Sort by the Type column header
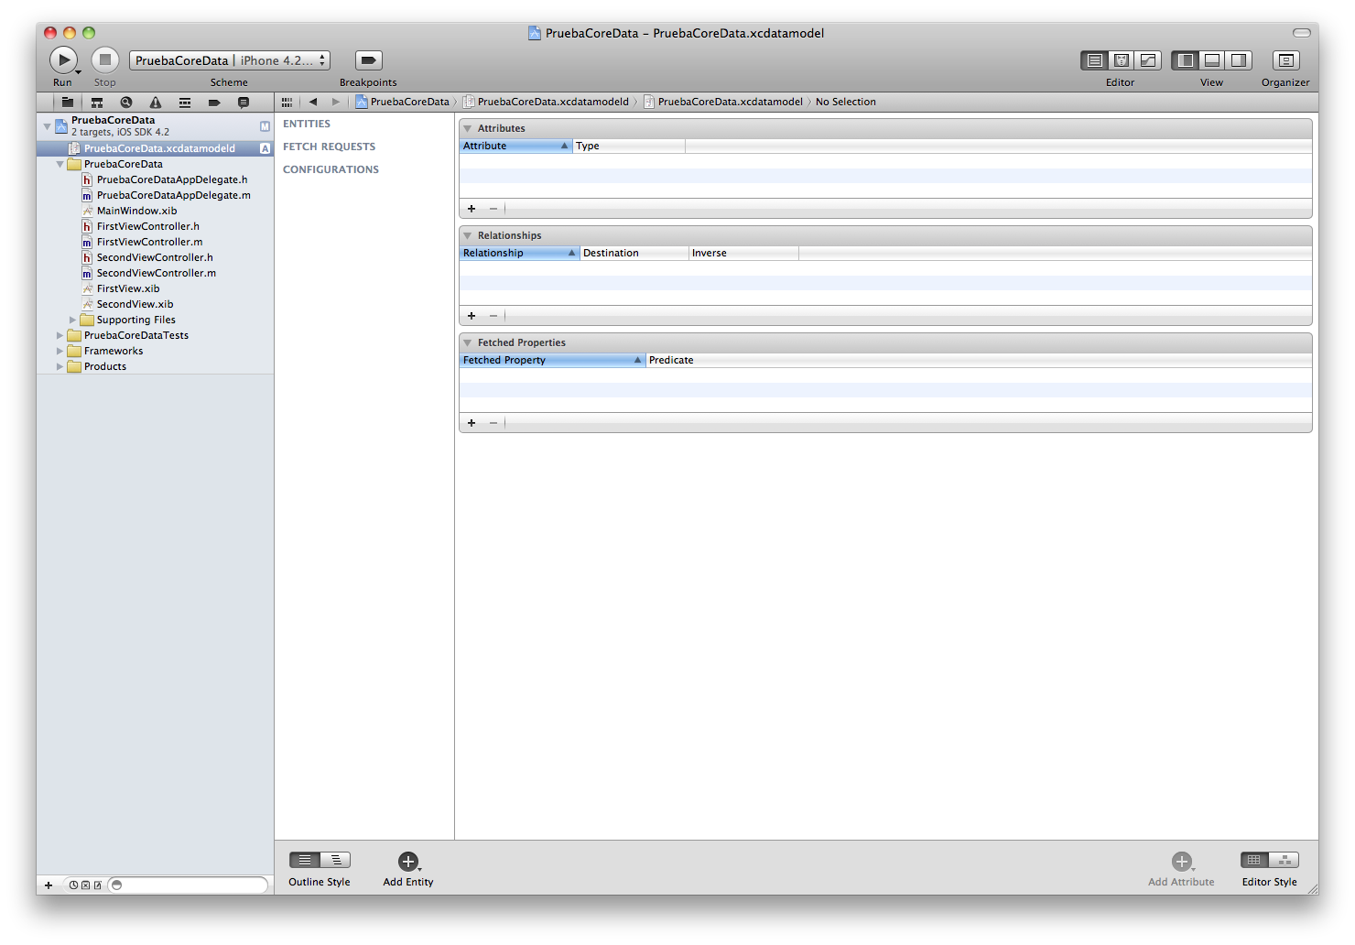The image size is (1355, 945). (629, 147)
